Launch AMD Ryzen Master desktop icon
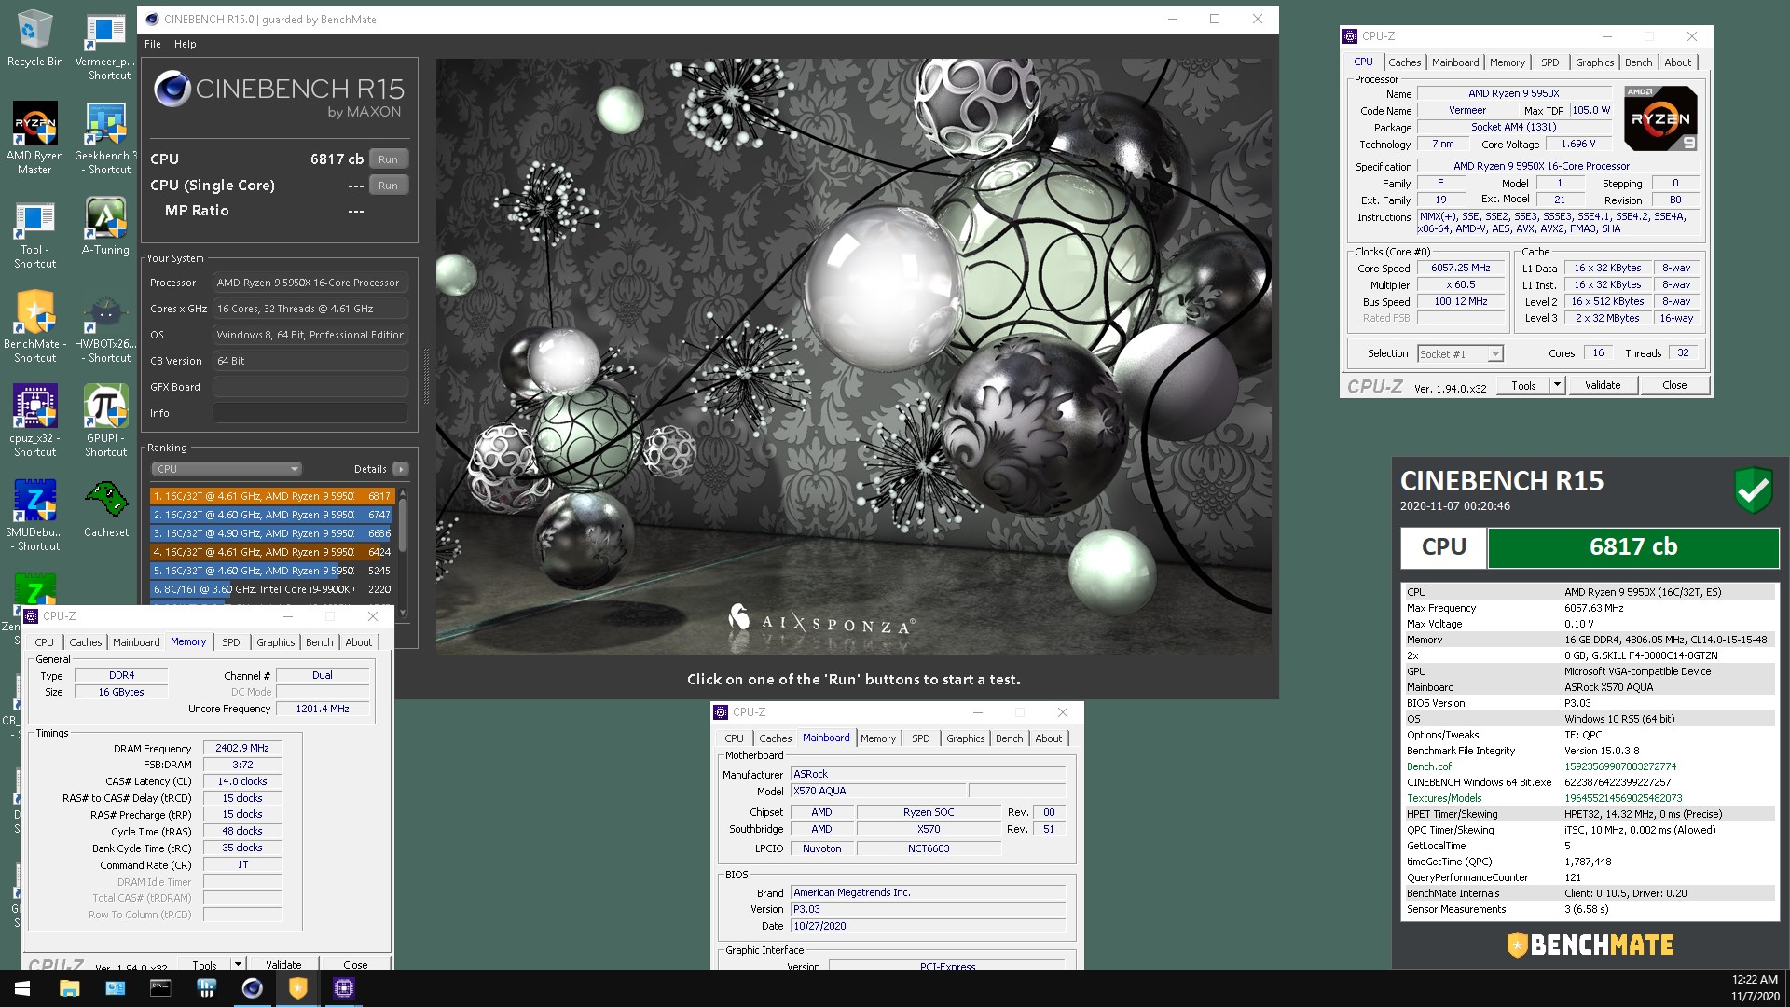The image size is (1790, 1007). click(x=34, y=138)
